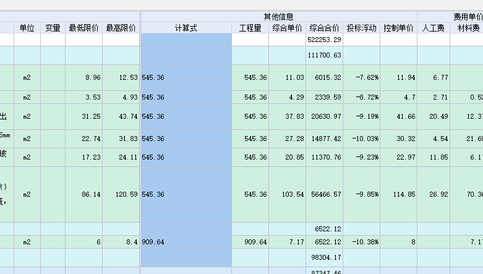Select the 最高限价 column header
The width and height of the screenshot is (483, 274).
click(x=121, y=28)
